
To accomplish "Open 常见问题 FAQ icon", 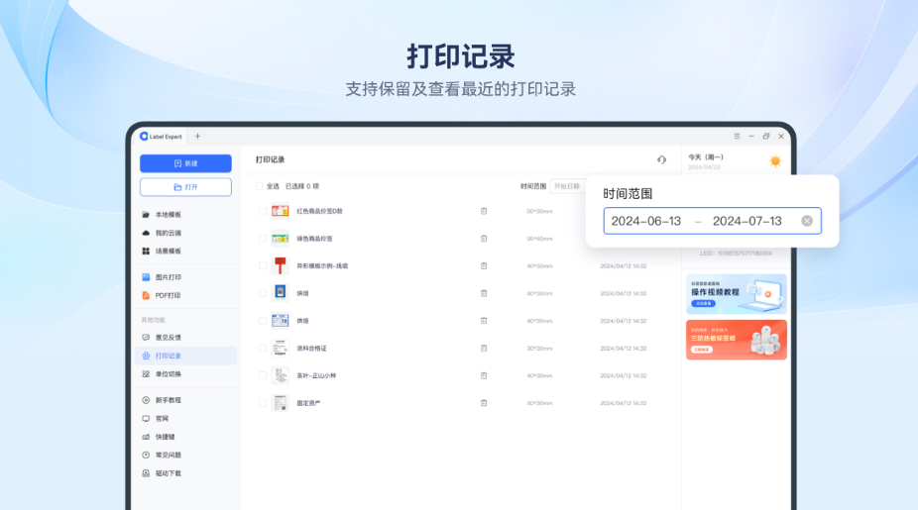I will point(146,455).
